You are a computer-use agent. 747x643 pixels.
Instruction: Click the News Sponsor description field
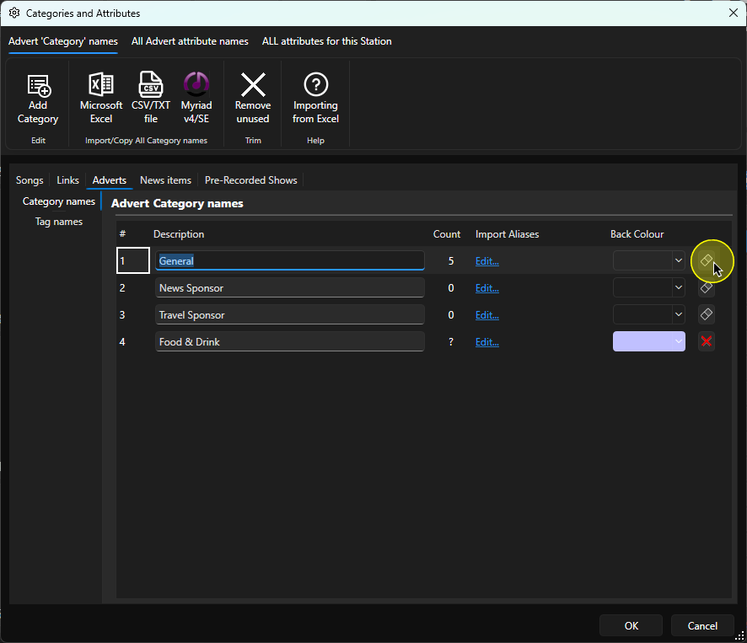pos(290,287)
